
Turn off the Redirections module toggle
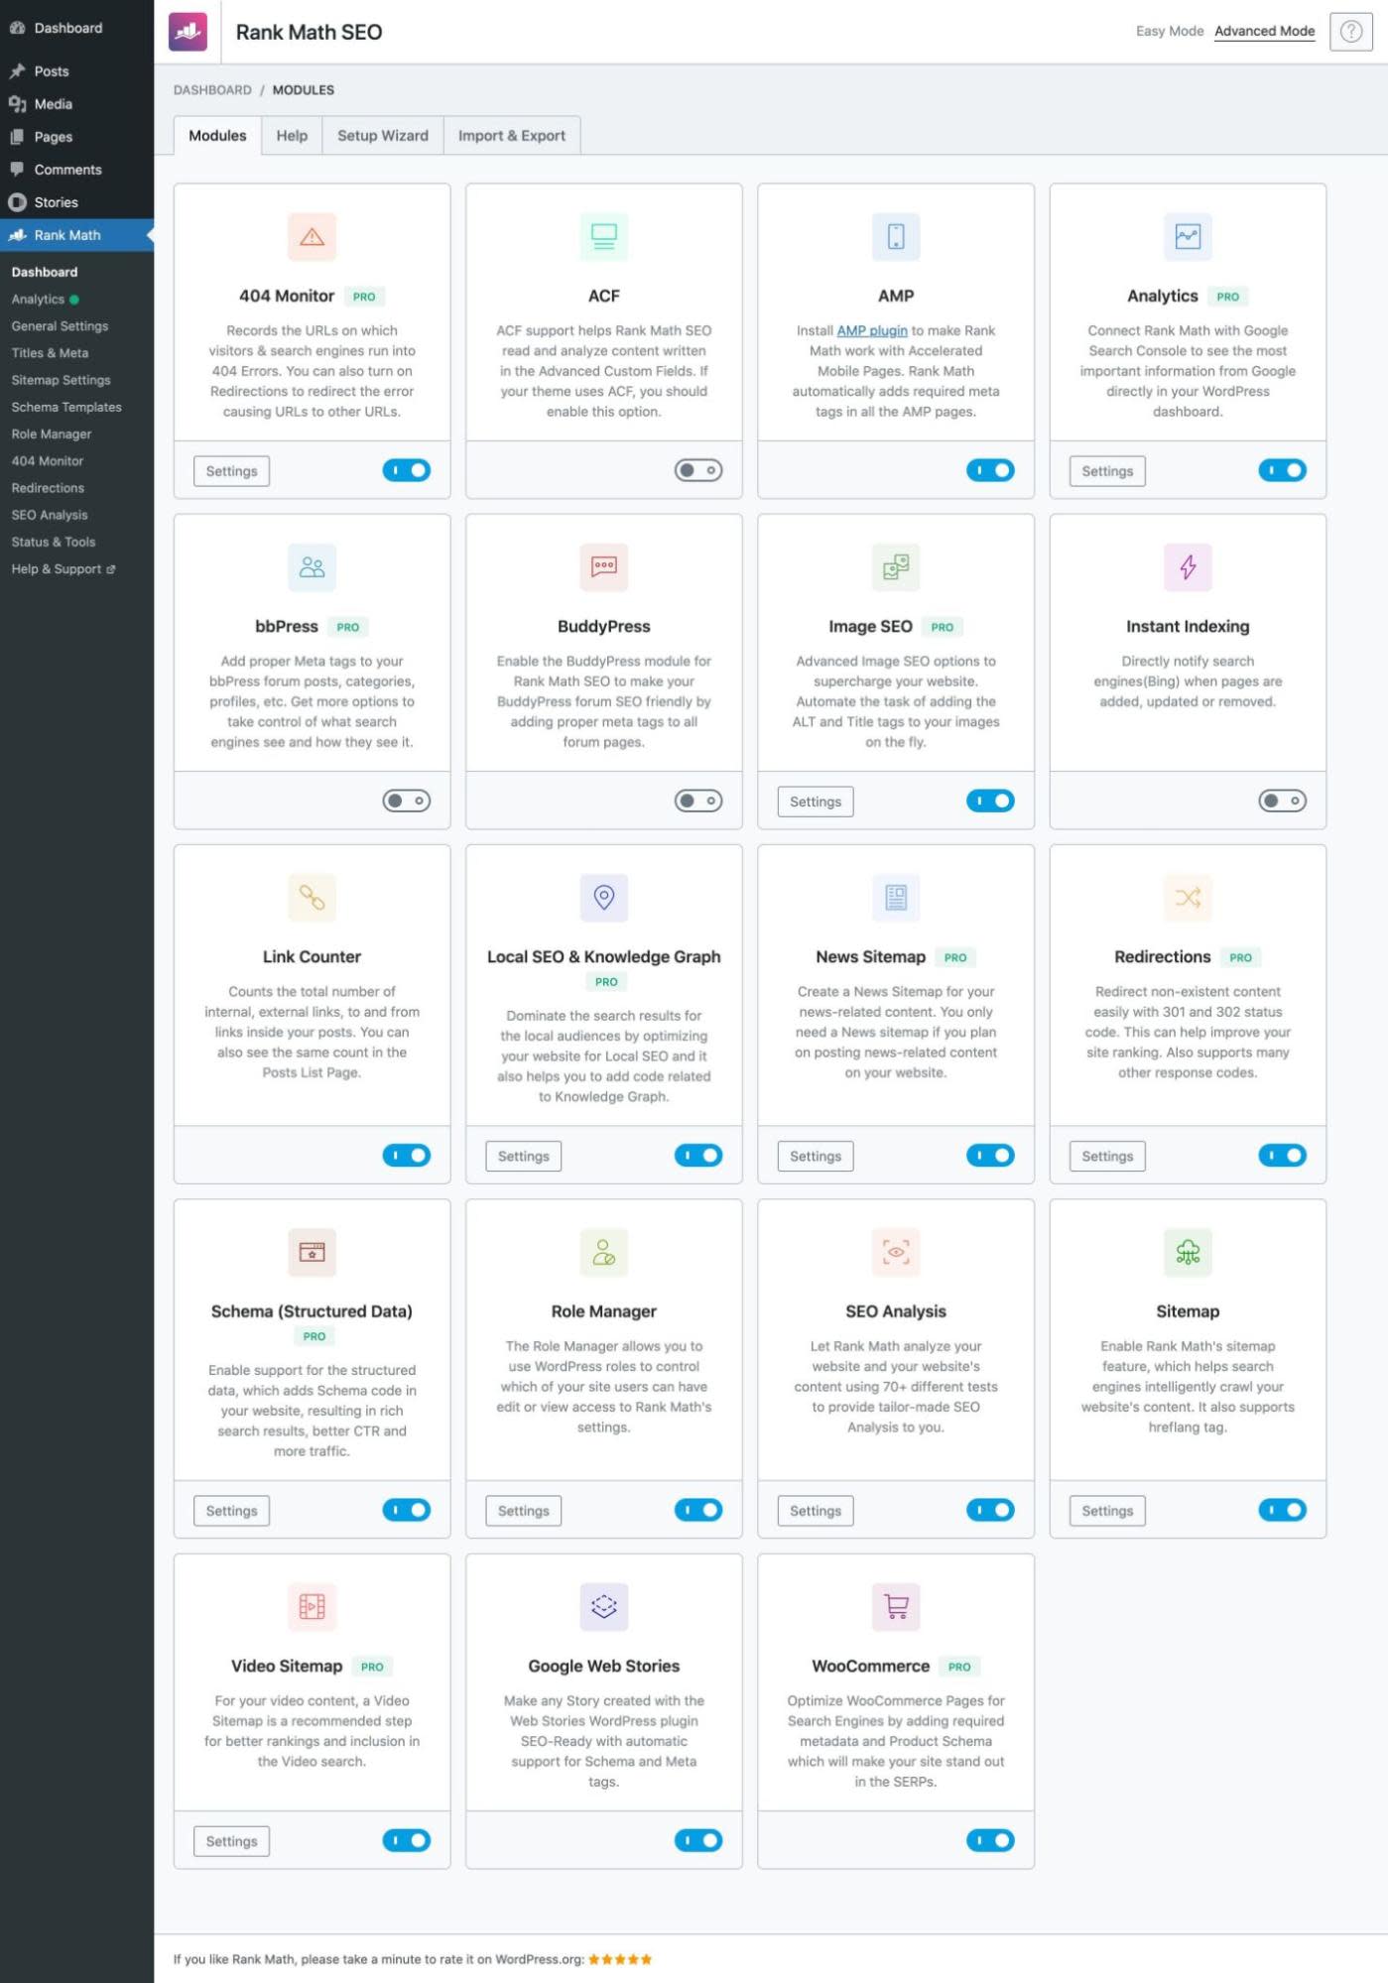pos(1282,1155)
